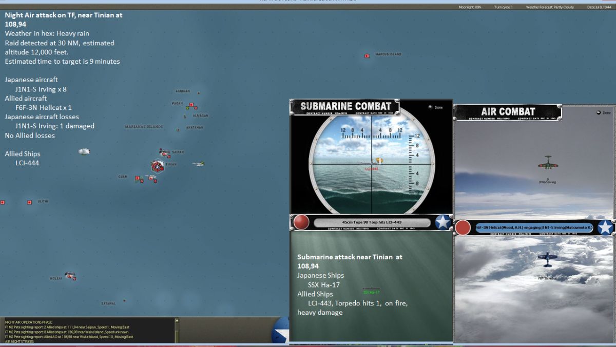Click the US star roundel in Submarine Combat

[x=442, y=222]
